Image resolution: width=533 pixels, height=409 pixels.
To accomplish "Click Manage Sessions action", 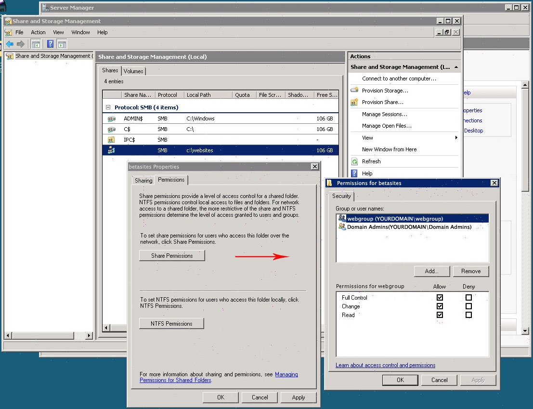I will pos(384,114).
